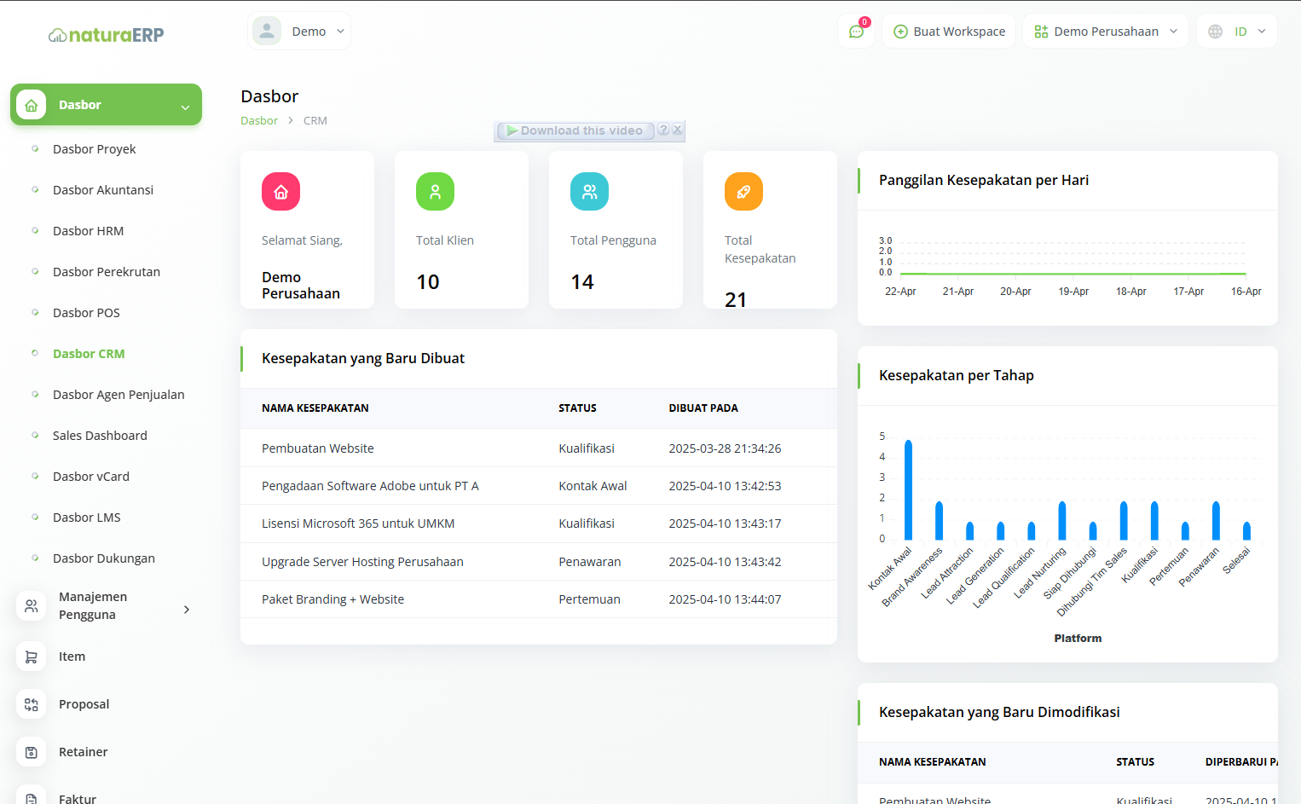Click the Kontak Awal status cell

pos(593,486)
